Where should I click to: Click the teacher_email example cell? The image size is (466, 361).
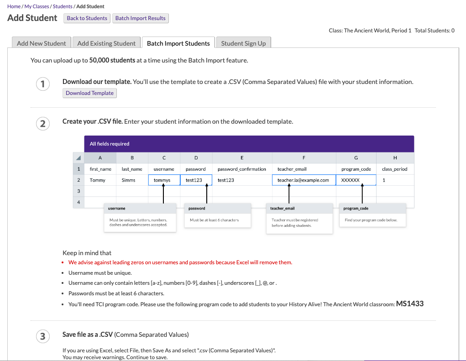point(304,180)
